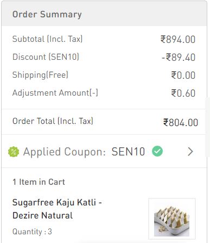Click the 1 Item in Cart heading
The width and height of the screenshot is (210, 243).
tap(39, 182)
